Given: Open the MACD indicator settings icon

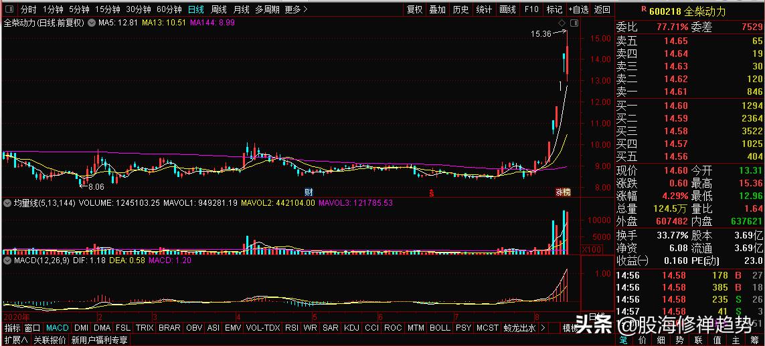Looking at the screenshot, I should tap(7, 261).
